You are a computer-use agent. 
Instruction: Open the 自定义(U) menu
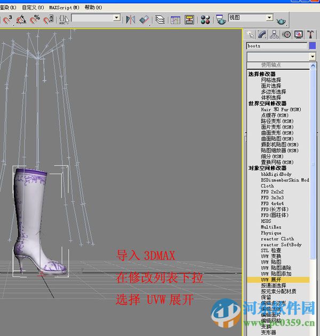(x=33, y=7)
